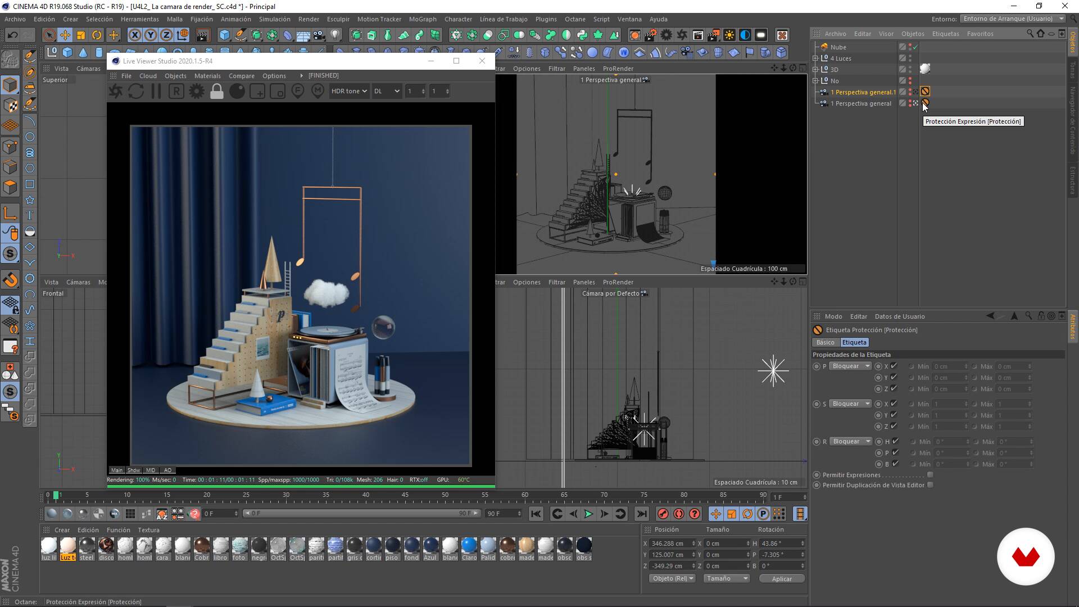
Task: Click the timeline preview range slider bar
Action: (x=362, y=513)
